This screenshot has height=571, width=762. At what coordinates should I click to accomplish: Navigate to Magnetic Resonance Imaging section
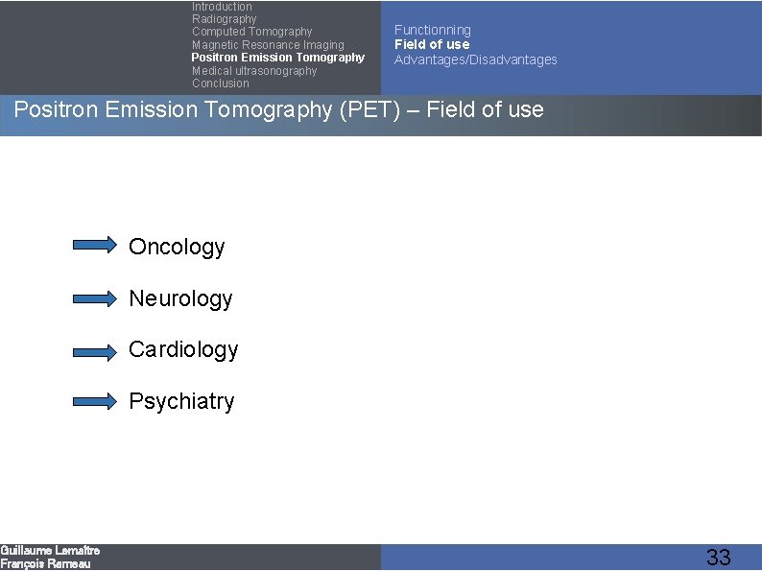(x=268, y=45)
